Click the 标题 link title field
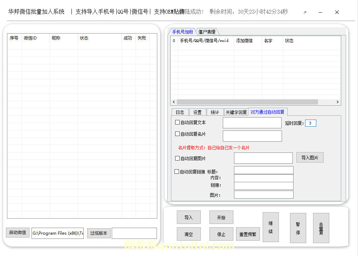 264,170
